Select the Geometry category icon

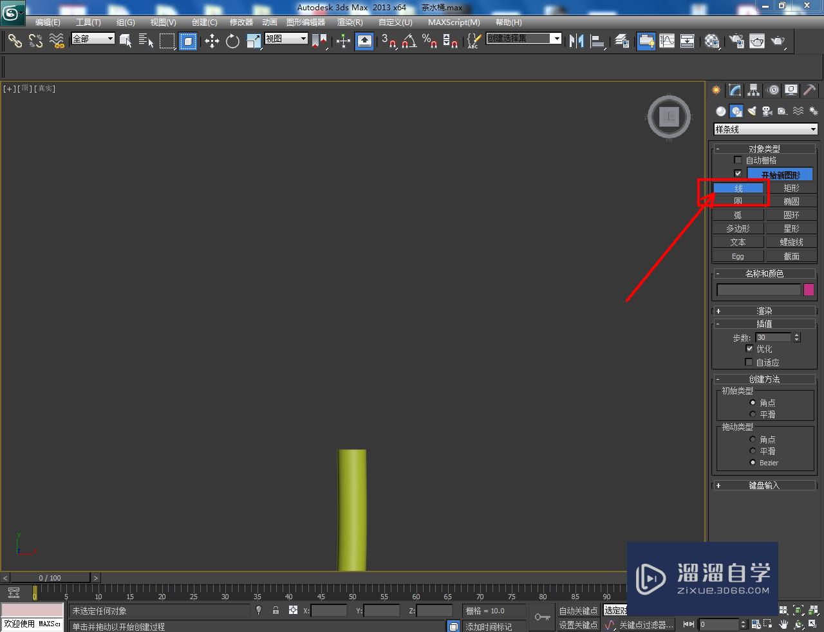point(721,111)
